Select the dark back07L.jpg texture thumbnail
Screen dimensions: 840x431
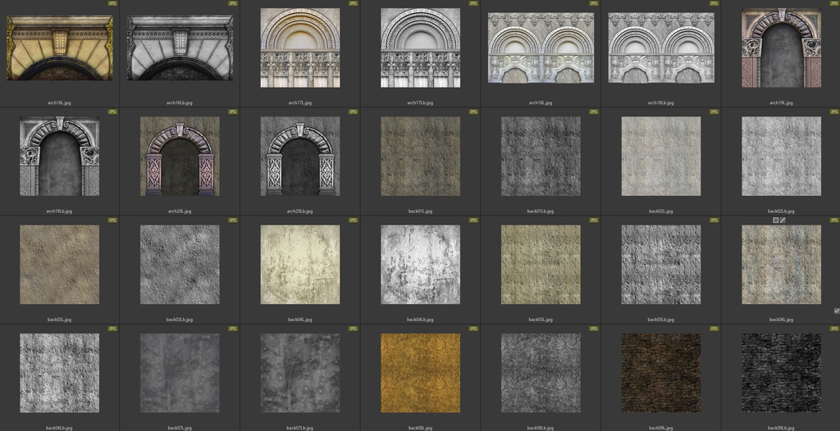(x=180, y=373)
